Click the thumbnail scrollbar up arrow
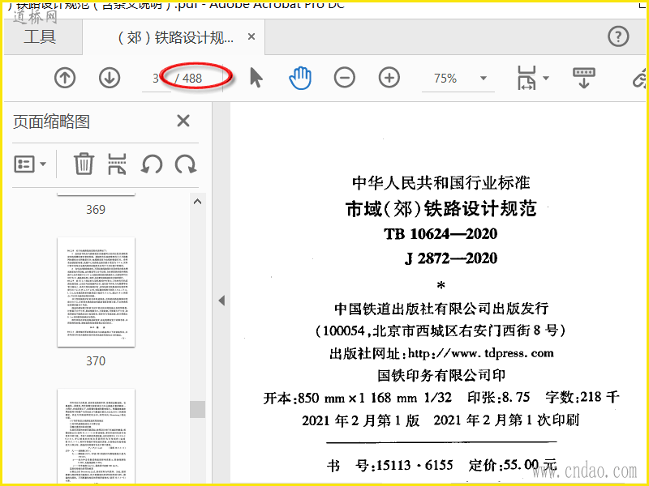The width and height of the screenshot is (649, 486). 197,202
